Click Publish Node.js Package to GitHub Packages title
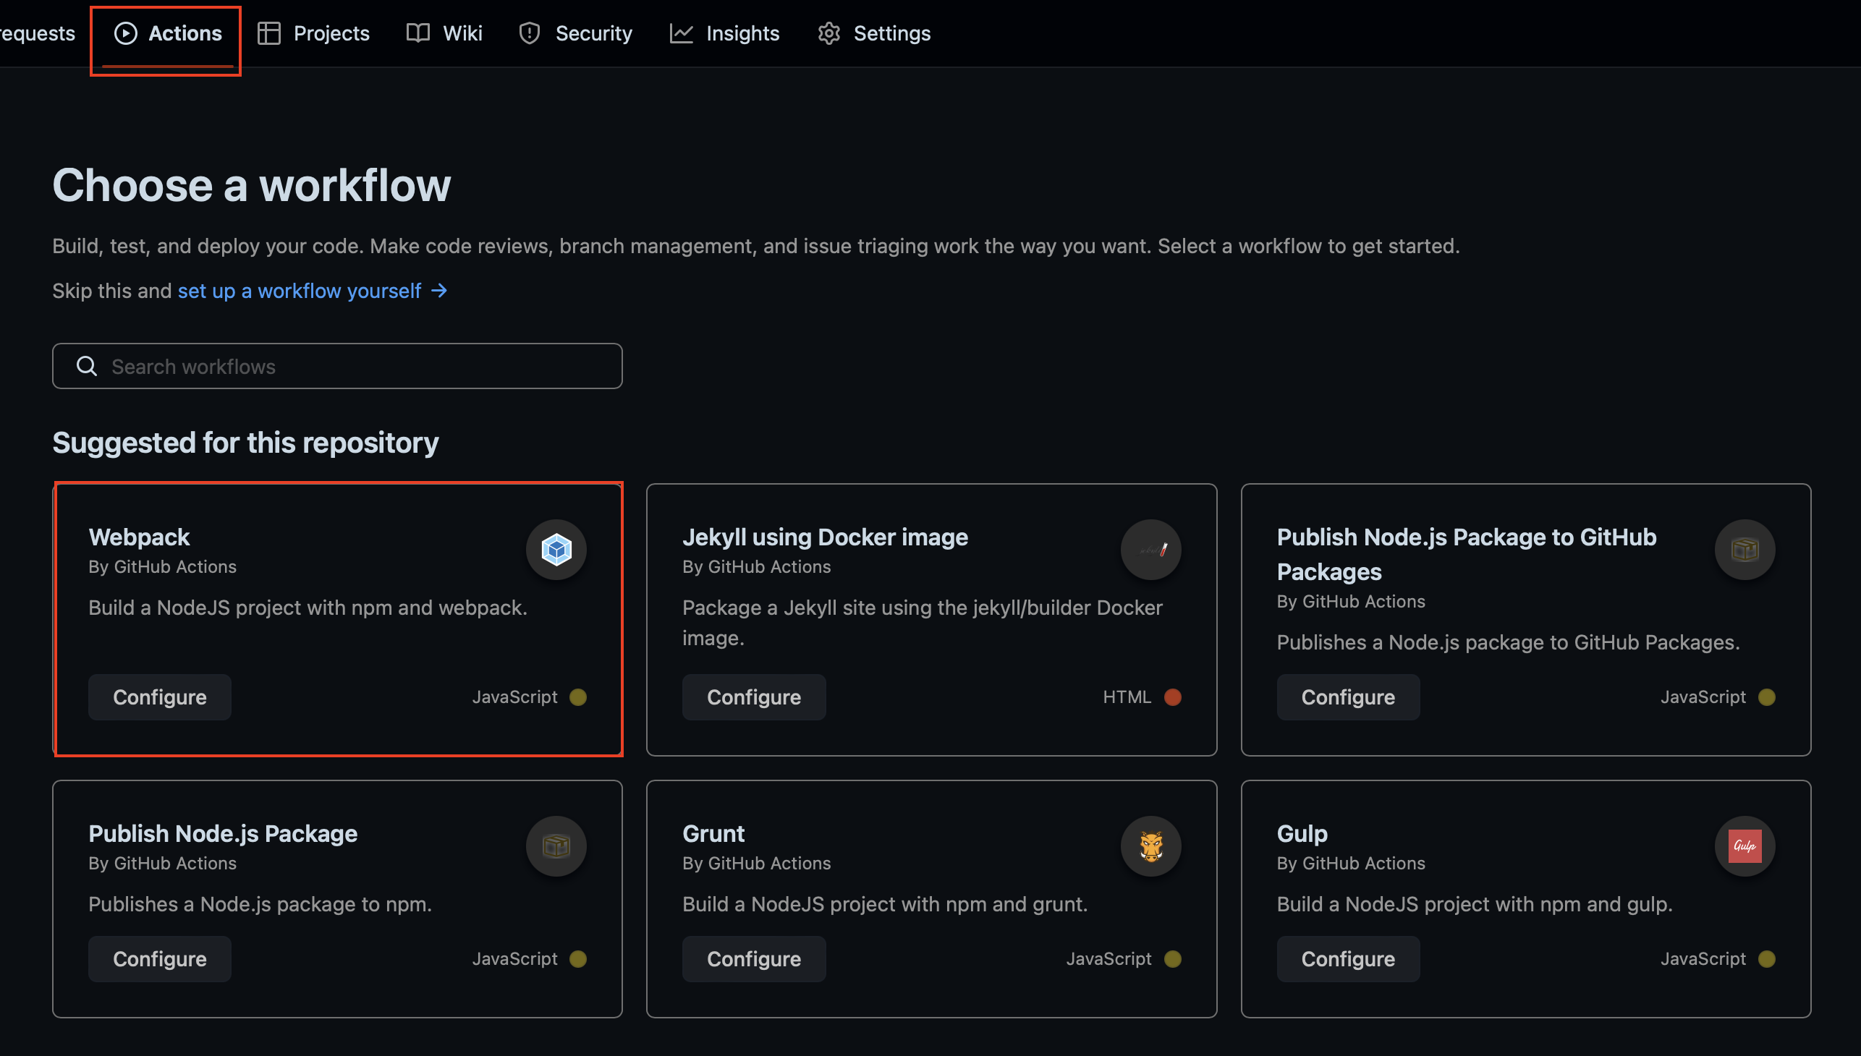Screen dimensions: 1861x1056 (x=1467, y=554)
